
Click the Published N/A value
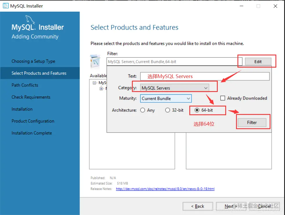113,178
